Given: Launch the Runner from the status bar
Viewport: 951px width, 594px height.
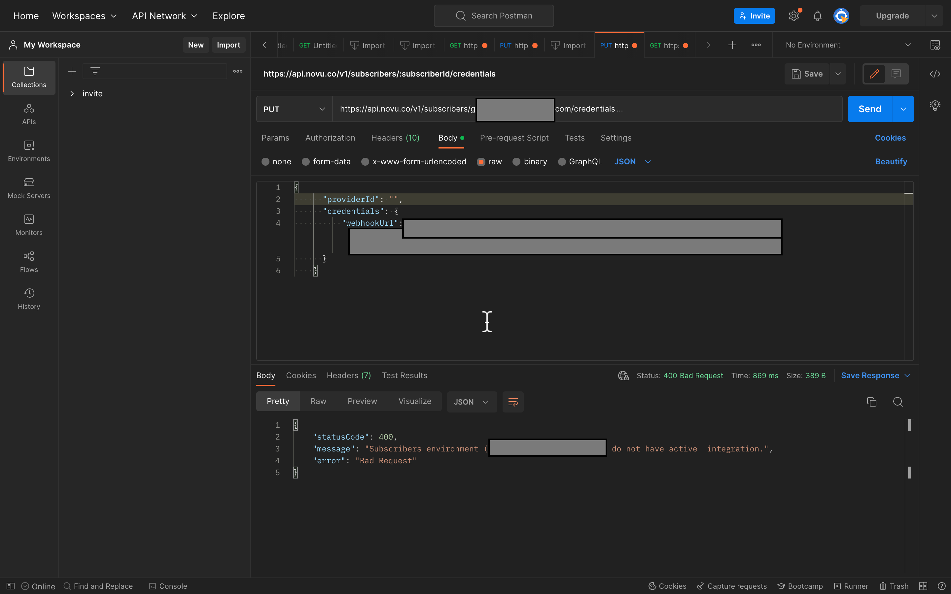Looking at the screenshot, I should pos(850,586).
